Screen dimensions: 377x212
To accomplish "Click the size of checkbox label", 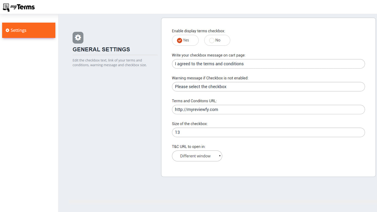I will [189, 123].
